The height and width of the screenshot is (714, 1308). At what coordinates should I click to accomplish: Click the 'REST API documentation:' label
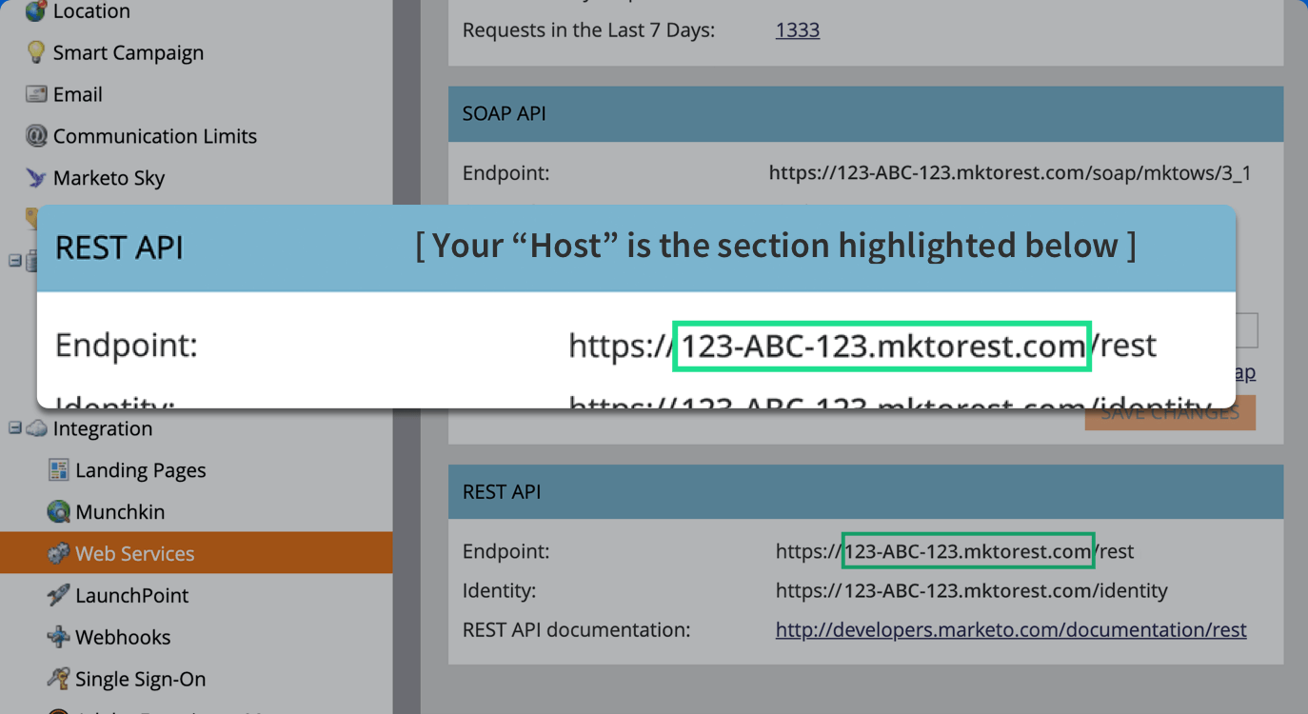(577, 629)
